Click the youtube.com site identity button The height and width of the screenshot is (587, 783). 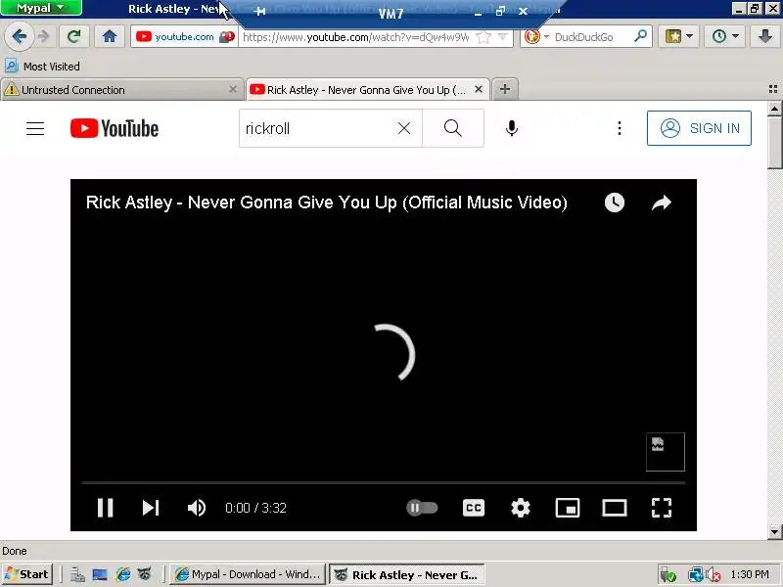click(x=185, y=37)
